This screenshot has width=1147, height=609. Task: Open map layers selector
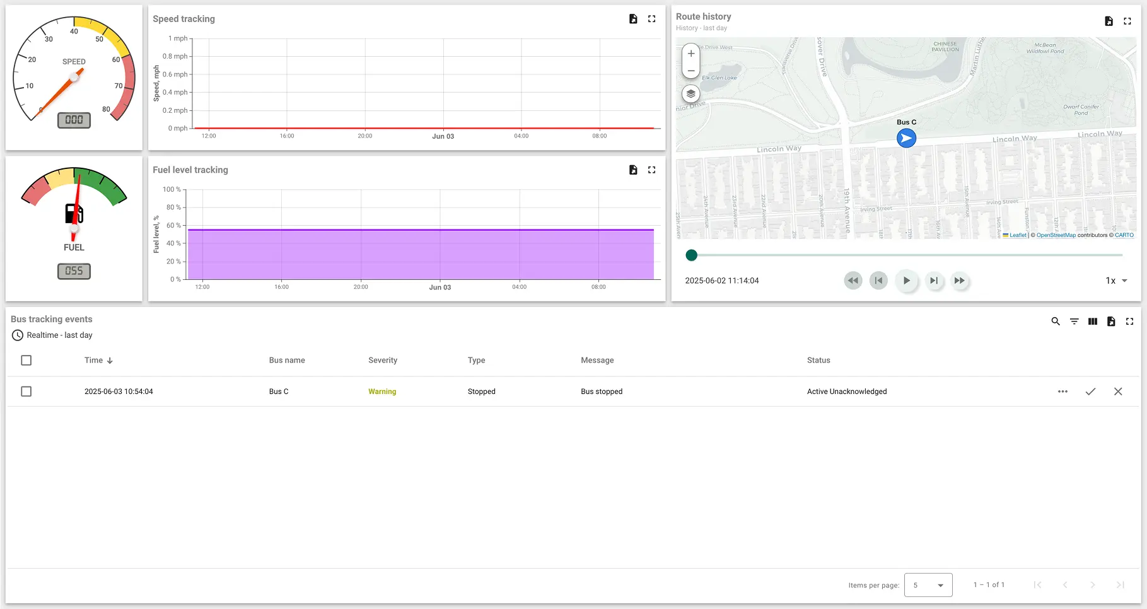(x=691, y=94)
